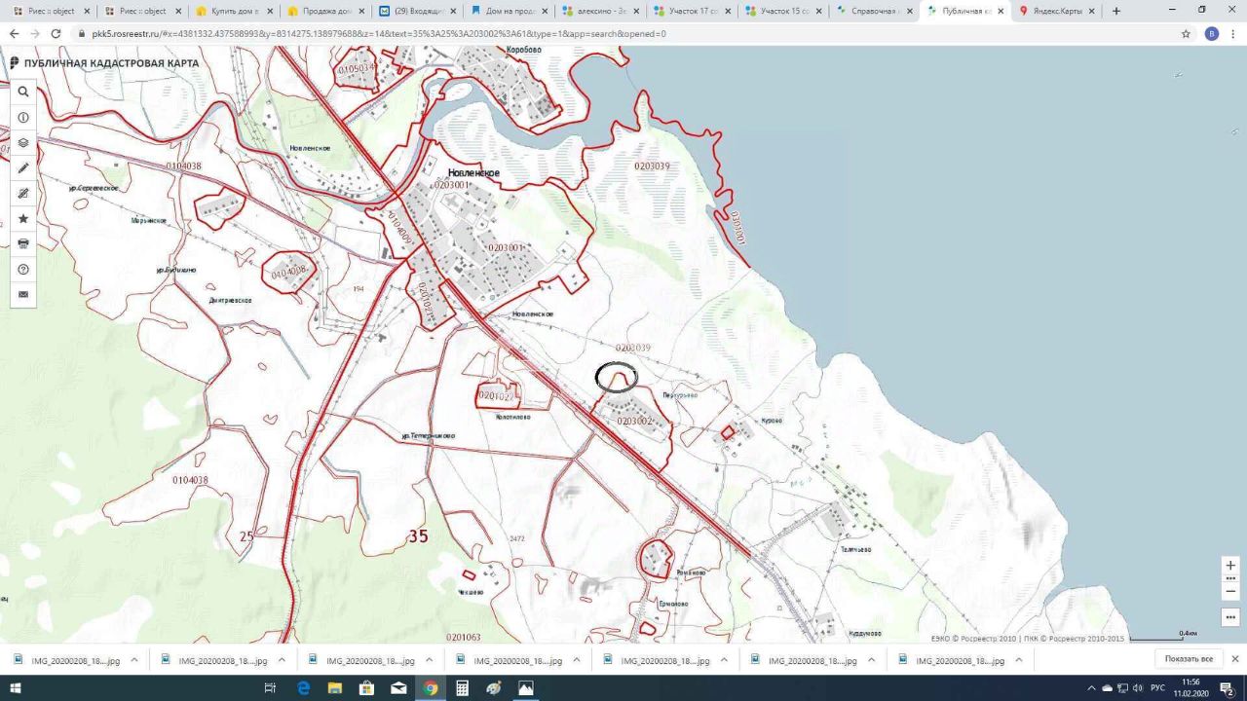Open Calculator from the Windows taskbar
This screenshot has height=701, width=1247.
click(462, 688)
